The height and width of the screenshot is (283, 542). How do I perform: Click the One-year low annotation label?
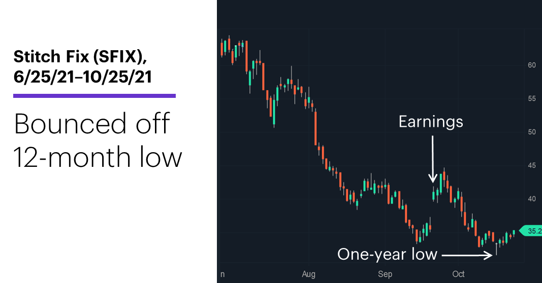[387, 255]
